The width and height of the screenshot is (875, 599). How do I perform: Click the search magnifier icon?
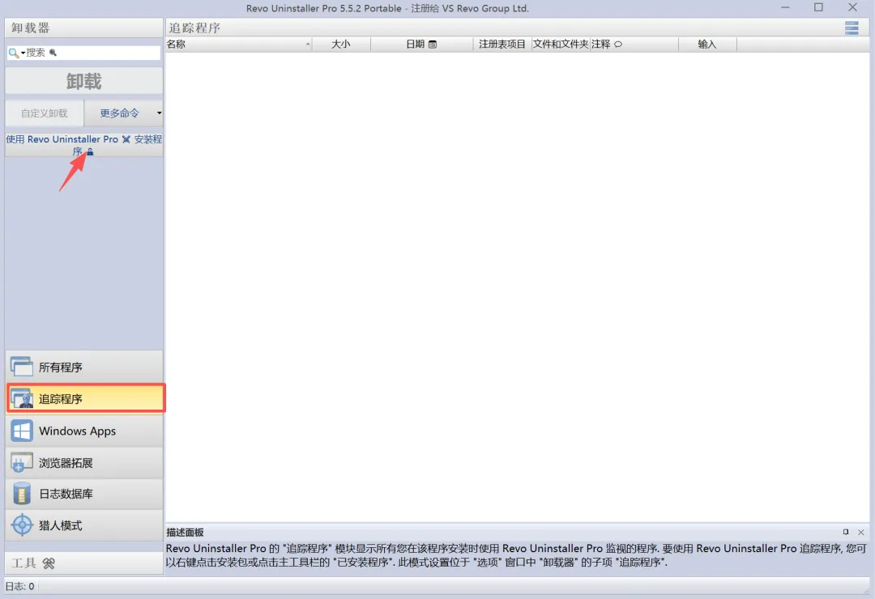pos(13,53)
